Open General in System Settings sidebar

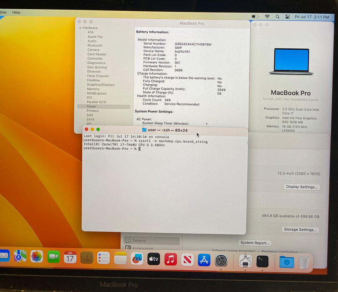tap(151, 240)
